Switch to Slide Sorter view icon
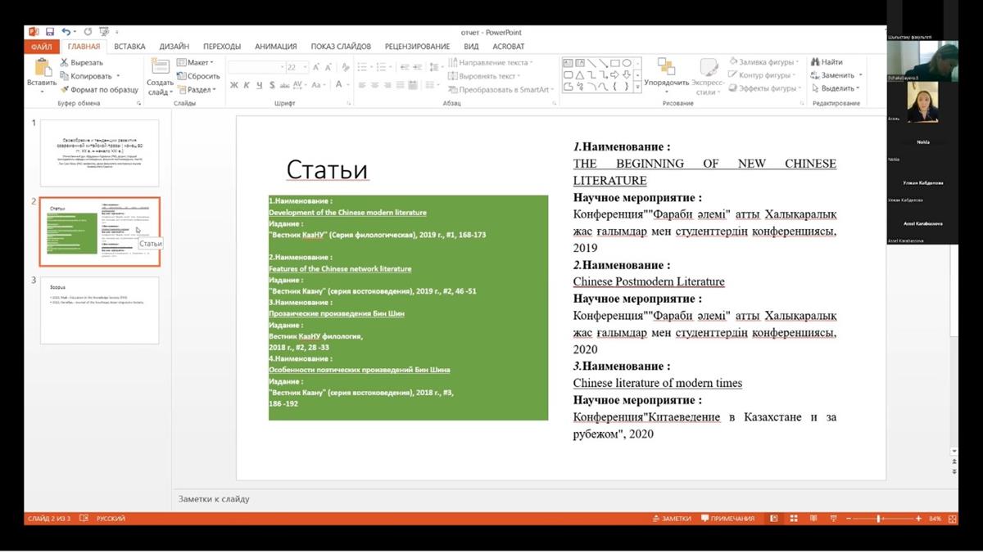The width and height of the screenshot is (983, 553). click(793, 519)
